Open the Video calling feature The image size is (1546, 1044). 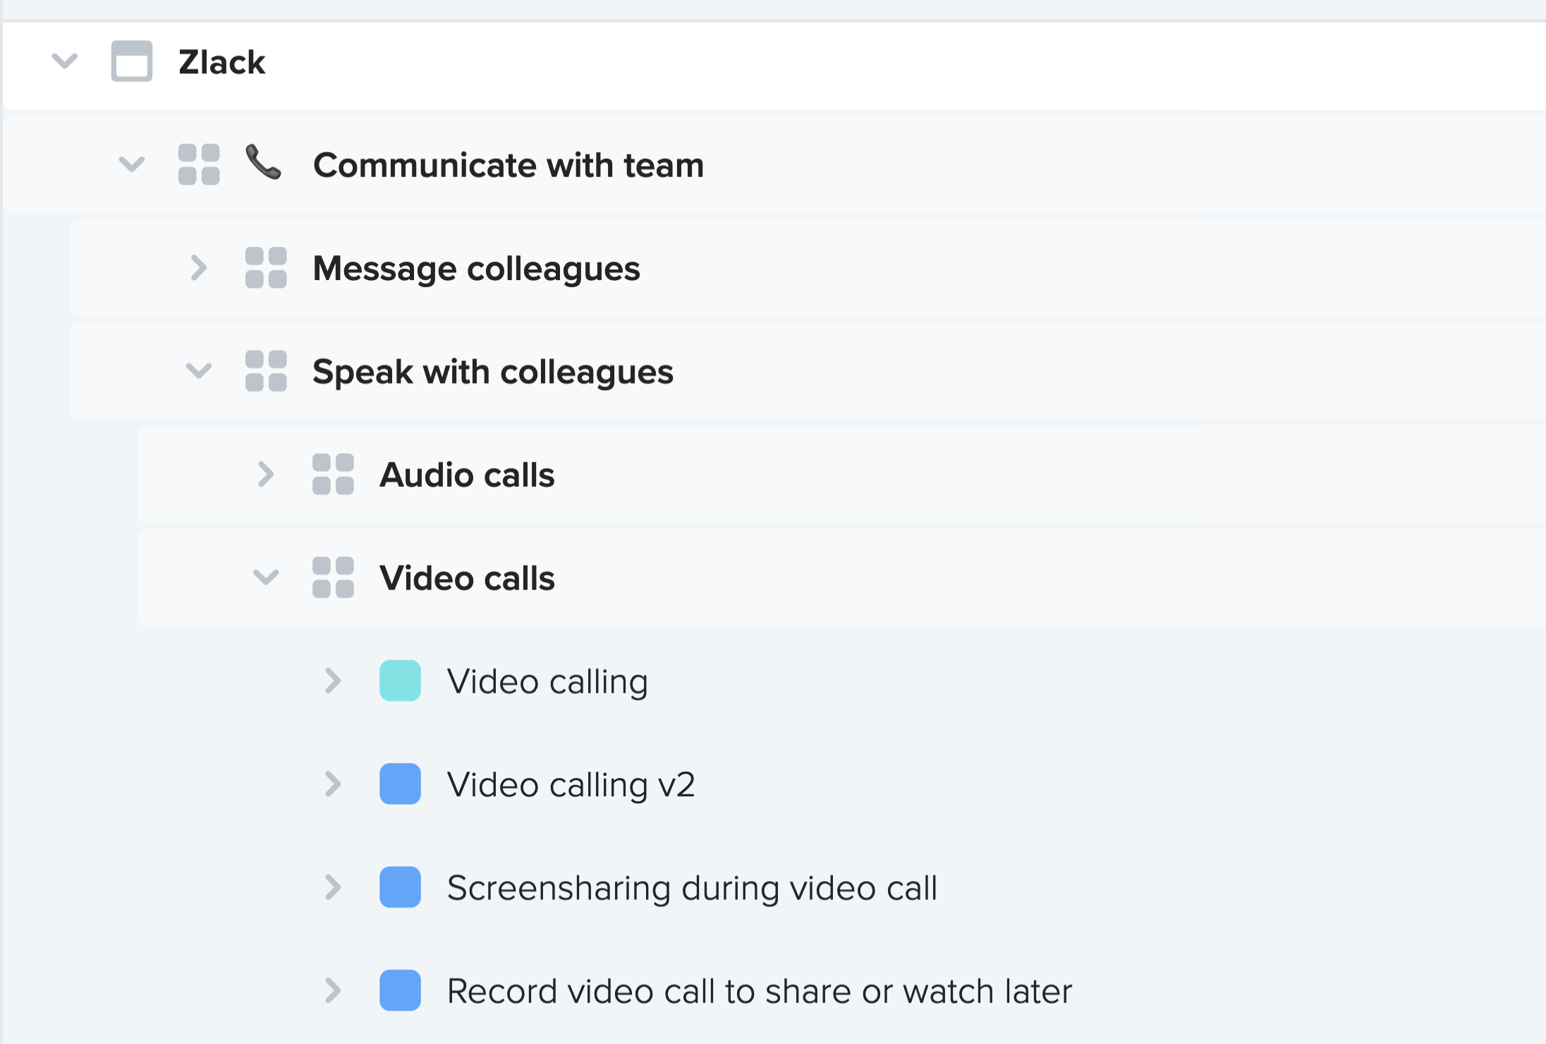click(x=549, y=681)
